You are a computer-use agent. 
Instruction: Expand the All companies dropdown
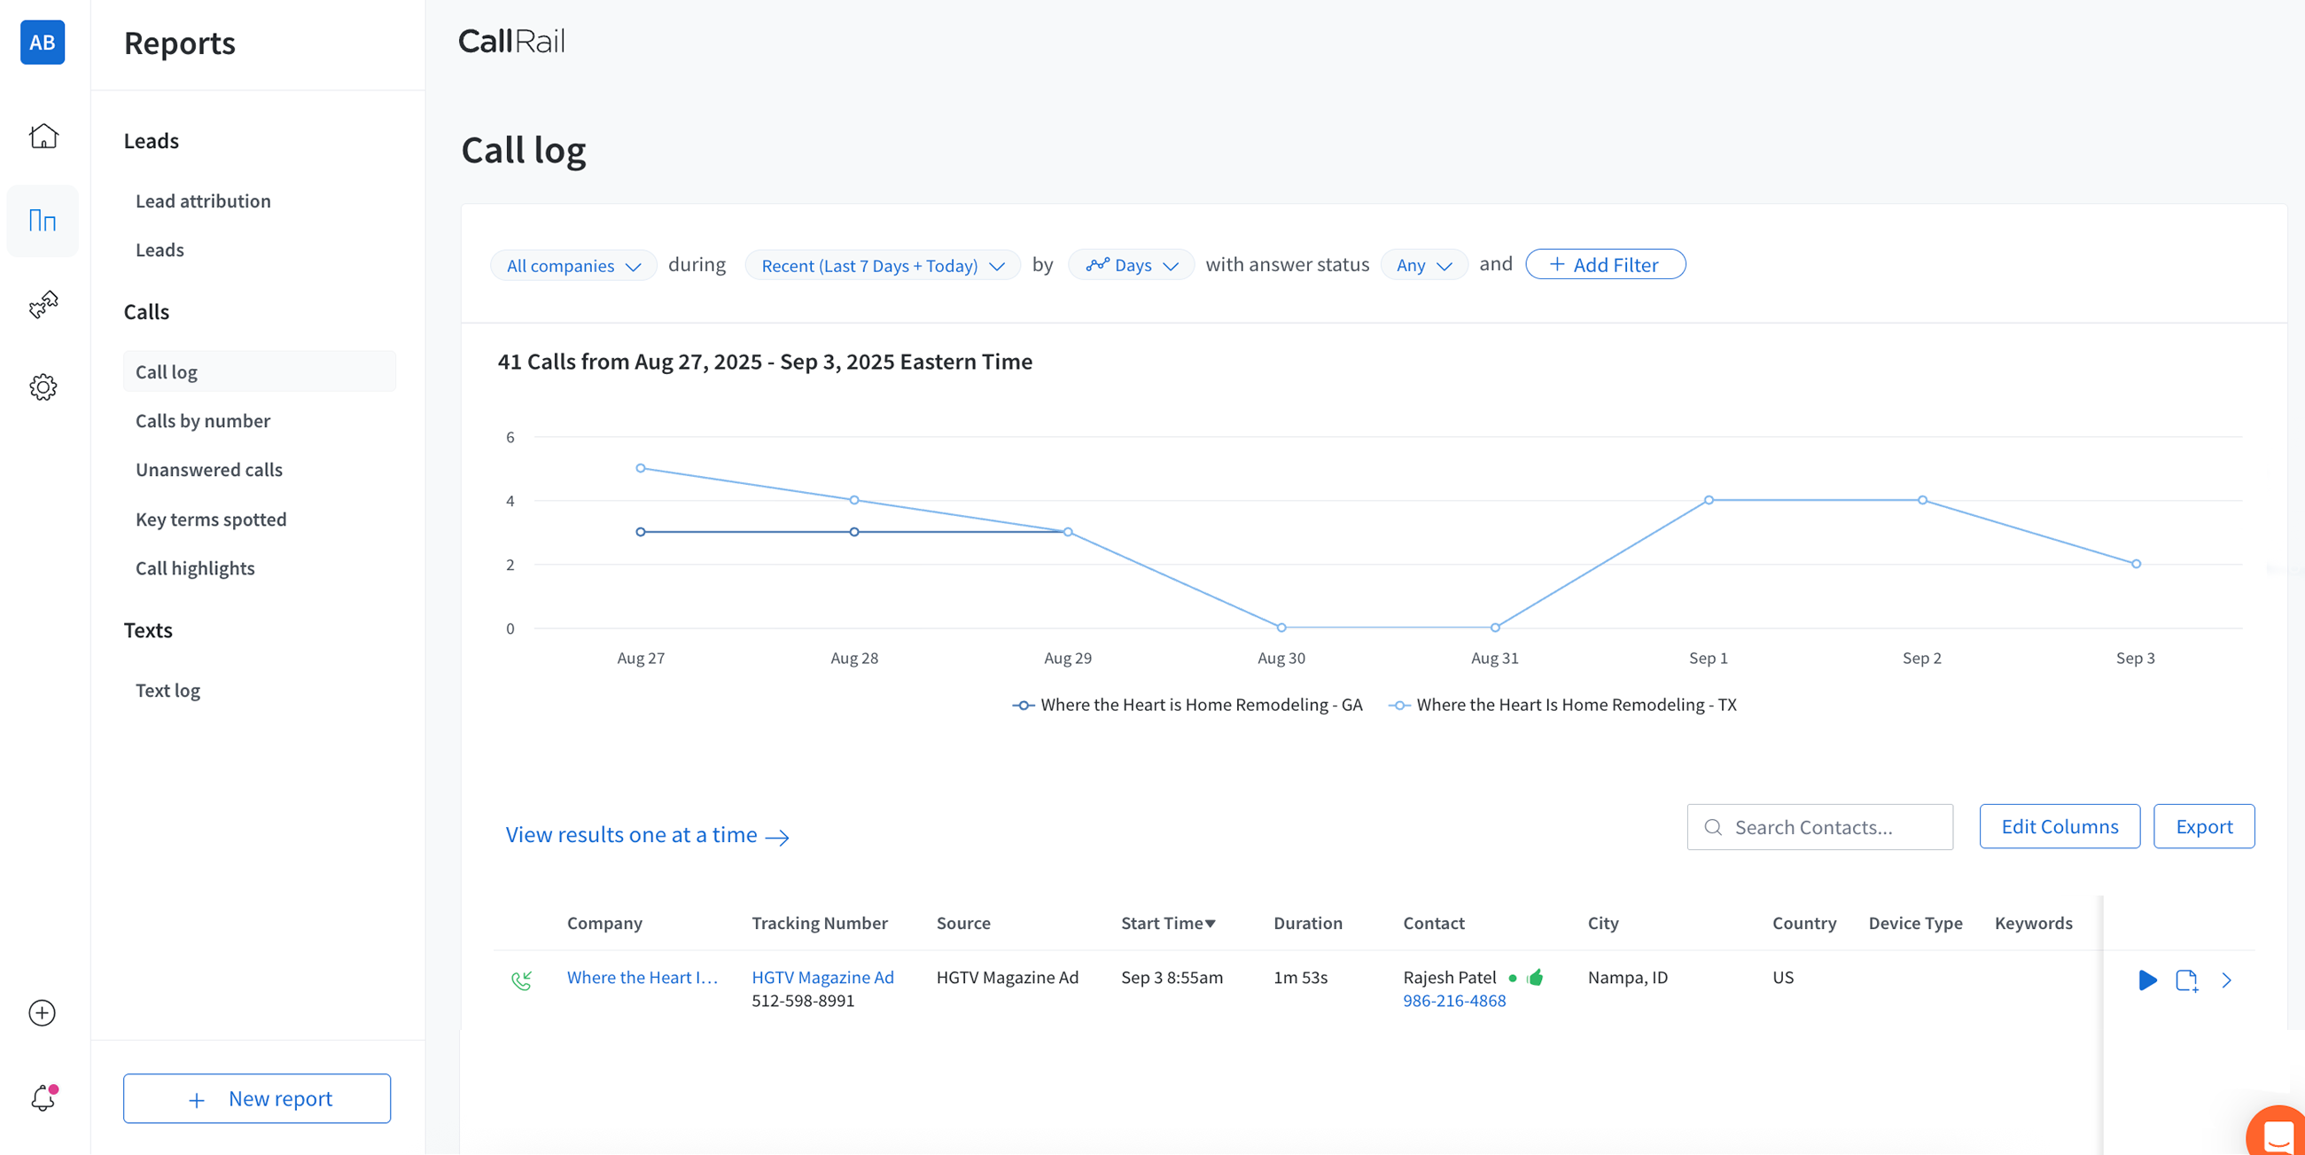[x=573, y=266]
